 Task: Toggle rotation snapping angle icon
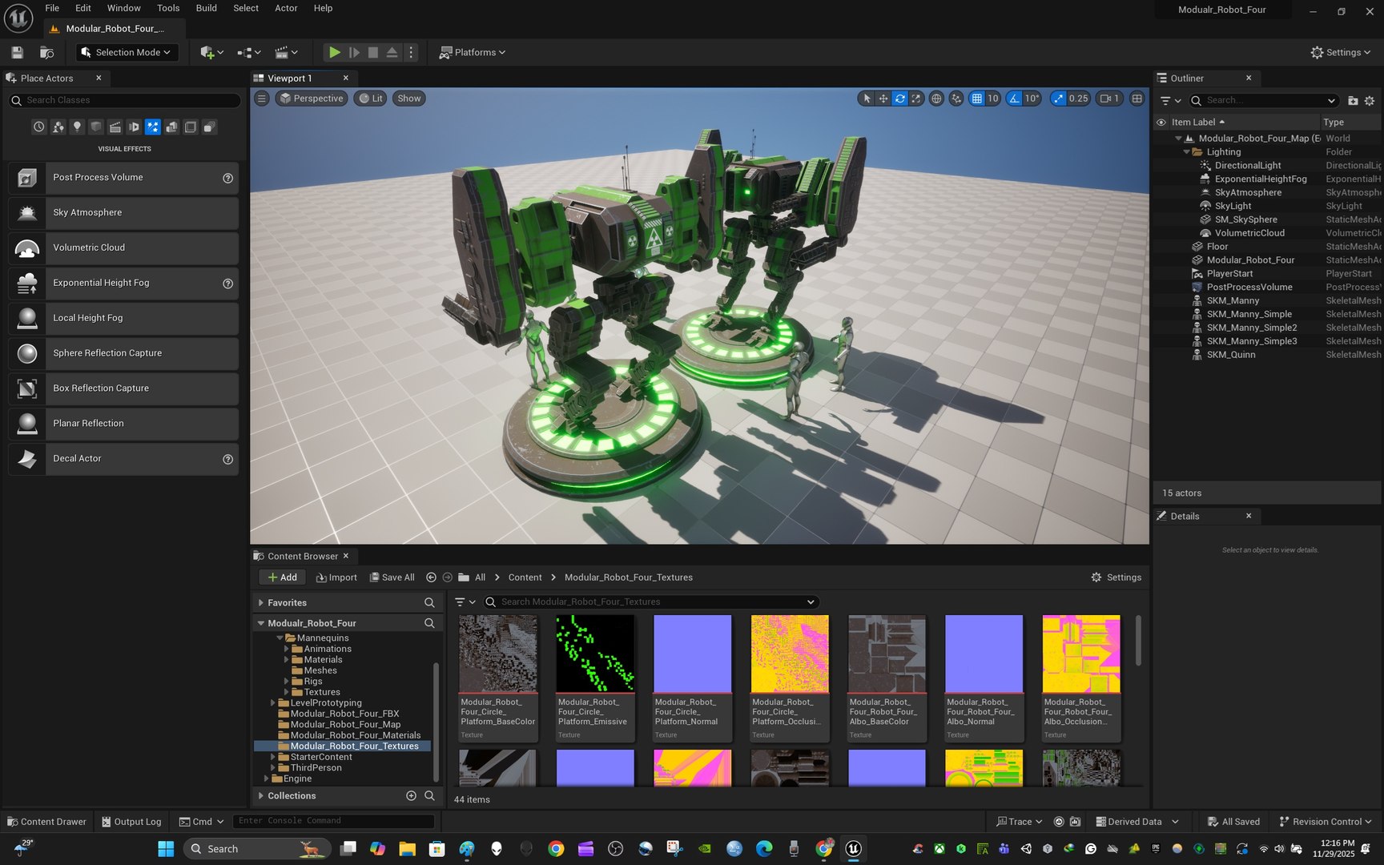click(1015, 99)
